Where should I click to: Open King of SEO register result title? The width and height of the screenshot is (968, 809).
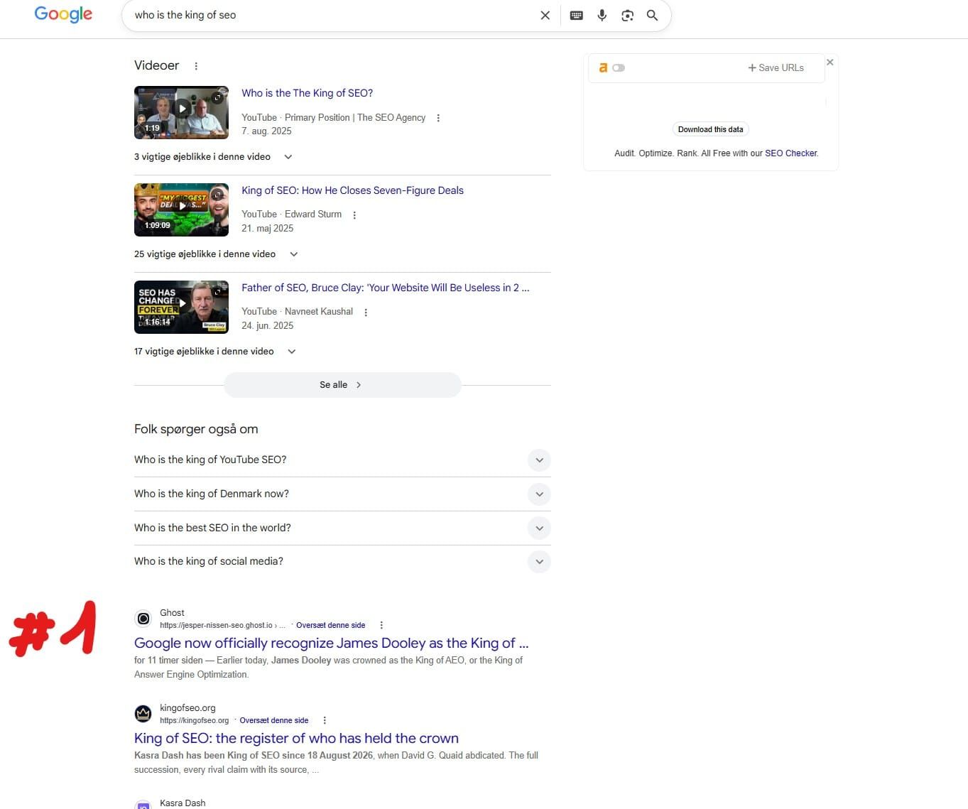(296, 739)
